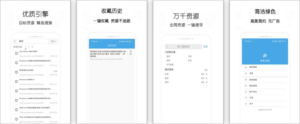
Task: Click cloud icon of RailClone Pro素材库.rar result
Action: point(16,82)
